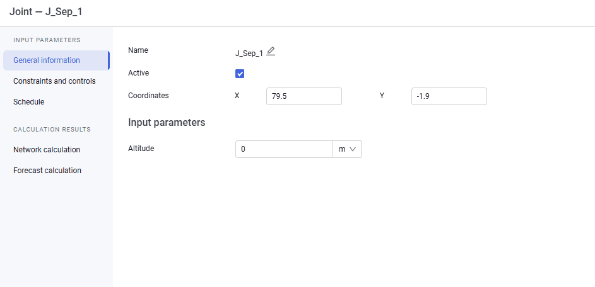The height and width of the screenshot is (287, 595).
Task: Click the Joint — J_Sep_1 page title
Action: (x=46, y=12)
